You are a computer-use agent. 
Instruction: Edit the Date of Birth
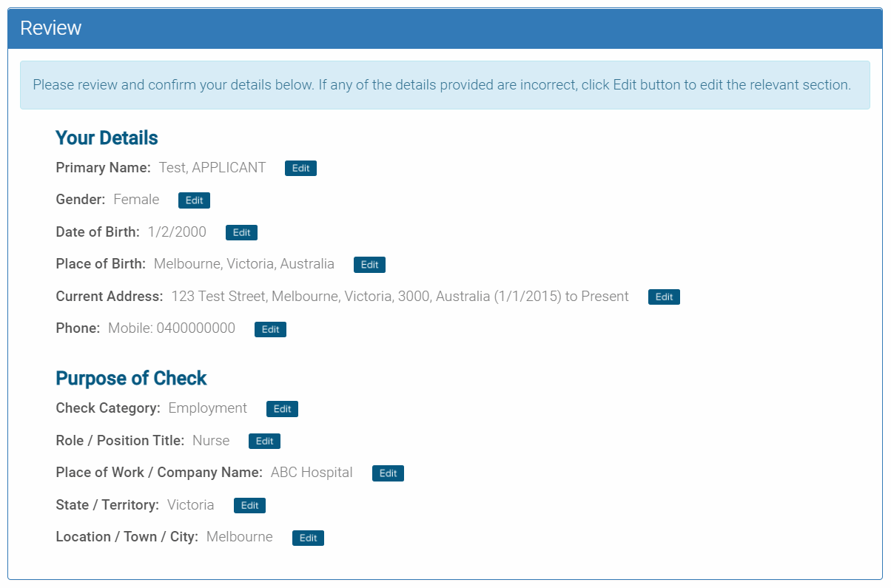coord(241,232)
